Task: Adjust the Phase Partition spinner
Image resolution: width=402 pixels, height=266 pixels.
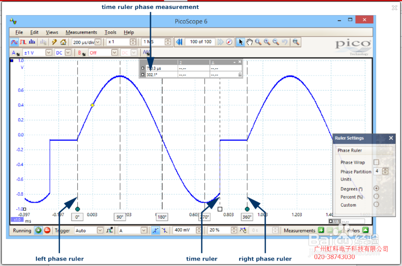Action: 385,171
